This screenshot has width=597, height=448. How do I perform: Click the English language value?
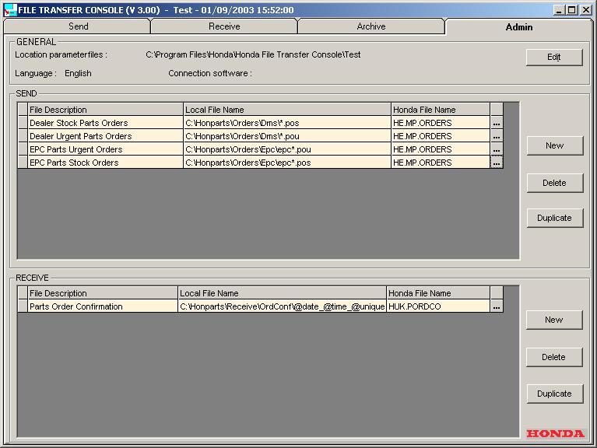point(78,73)
